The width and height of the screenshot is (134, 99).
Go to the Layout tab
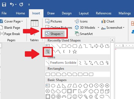(x=84, y=13)
